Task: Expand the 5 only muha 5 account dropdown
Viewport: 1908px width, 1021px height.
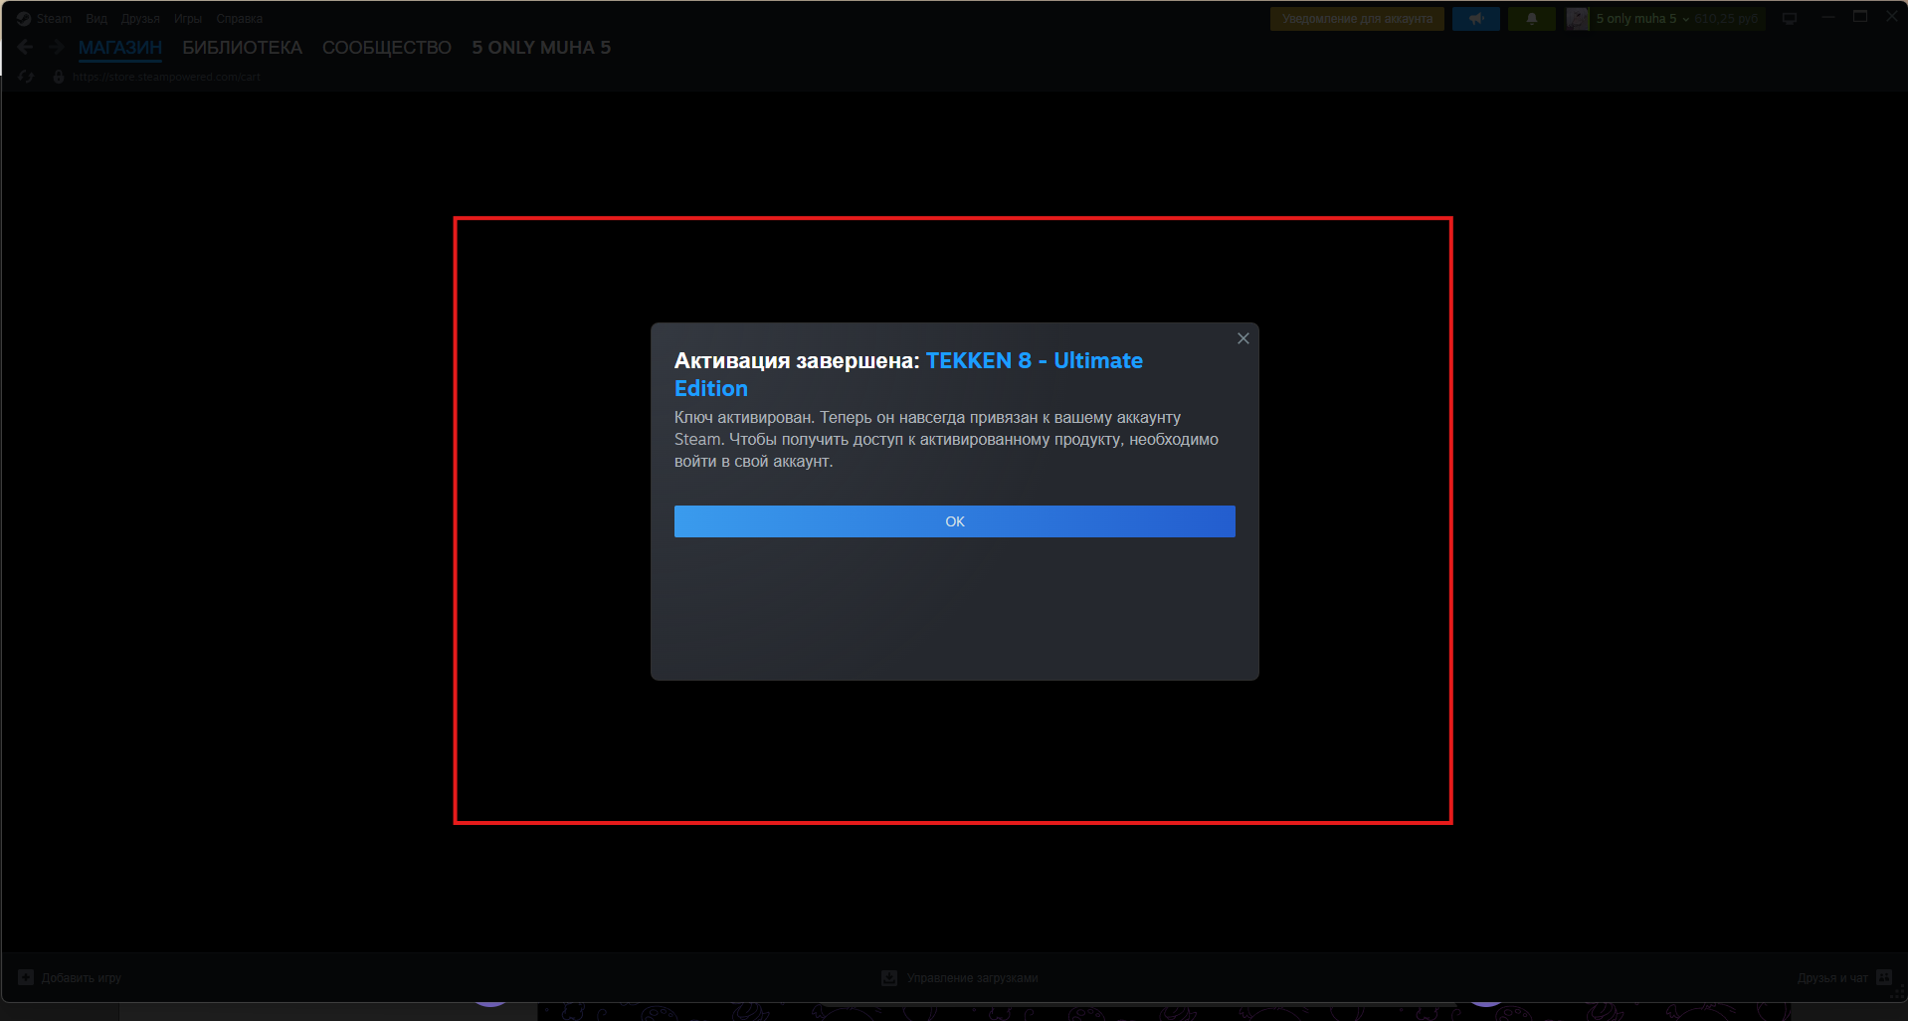Action: point(1642,19)
